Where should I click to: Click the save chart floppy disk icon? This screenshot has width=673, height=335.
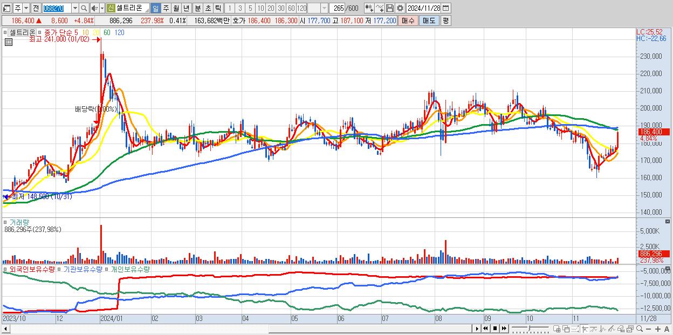click(x=390, y=9)
